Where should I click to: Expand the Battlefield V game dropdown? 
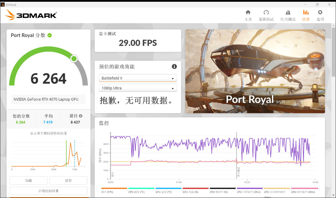click(138, 78)
